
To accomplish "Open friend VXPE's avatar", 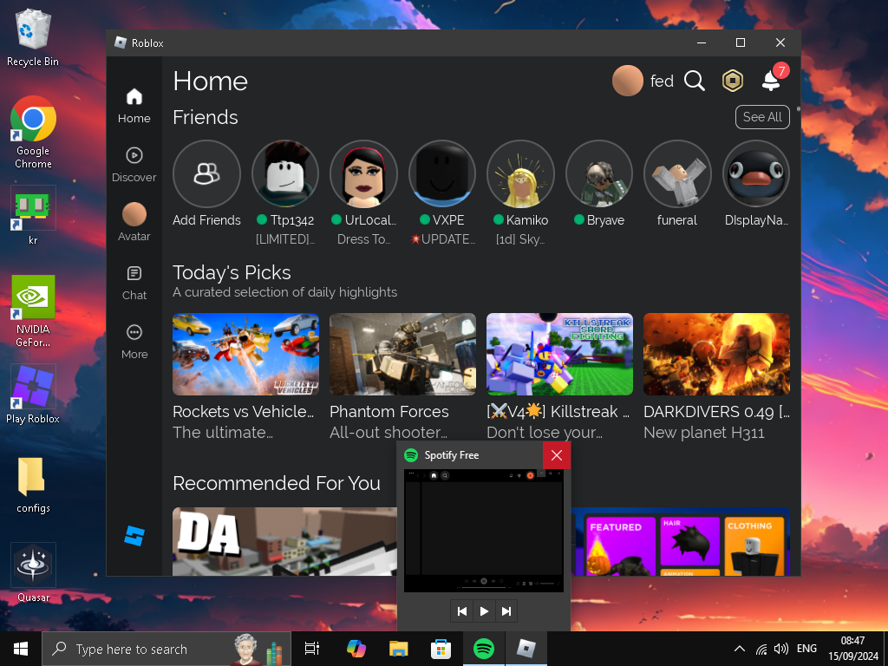I will [442, 173].
